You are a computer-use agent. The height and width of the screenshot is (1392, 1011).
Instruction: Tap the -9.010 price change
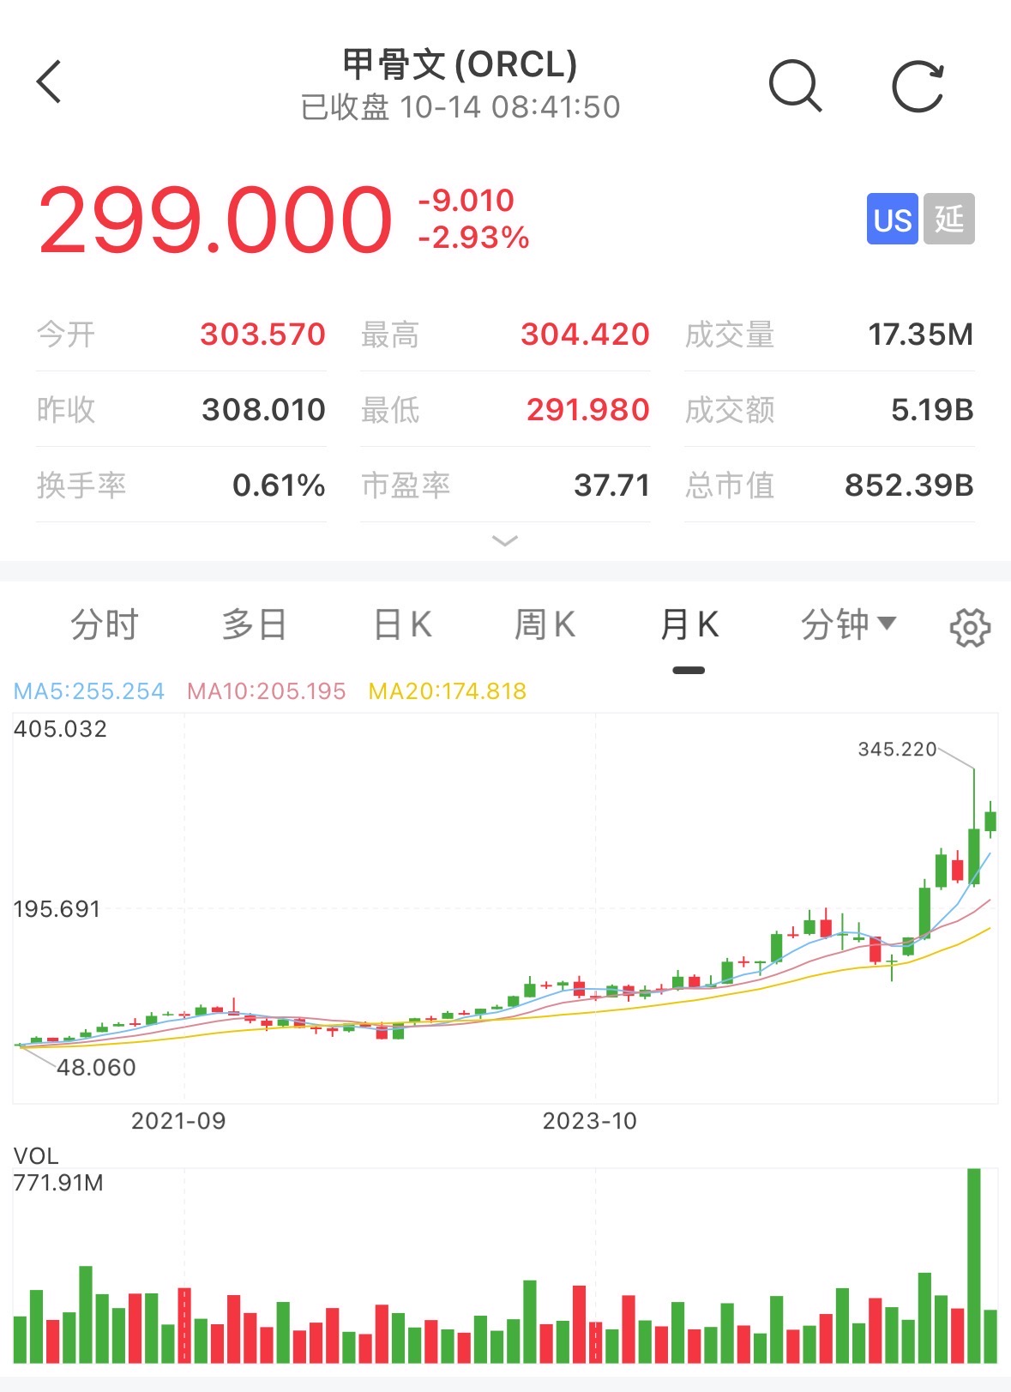(466, 200)
